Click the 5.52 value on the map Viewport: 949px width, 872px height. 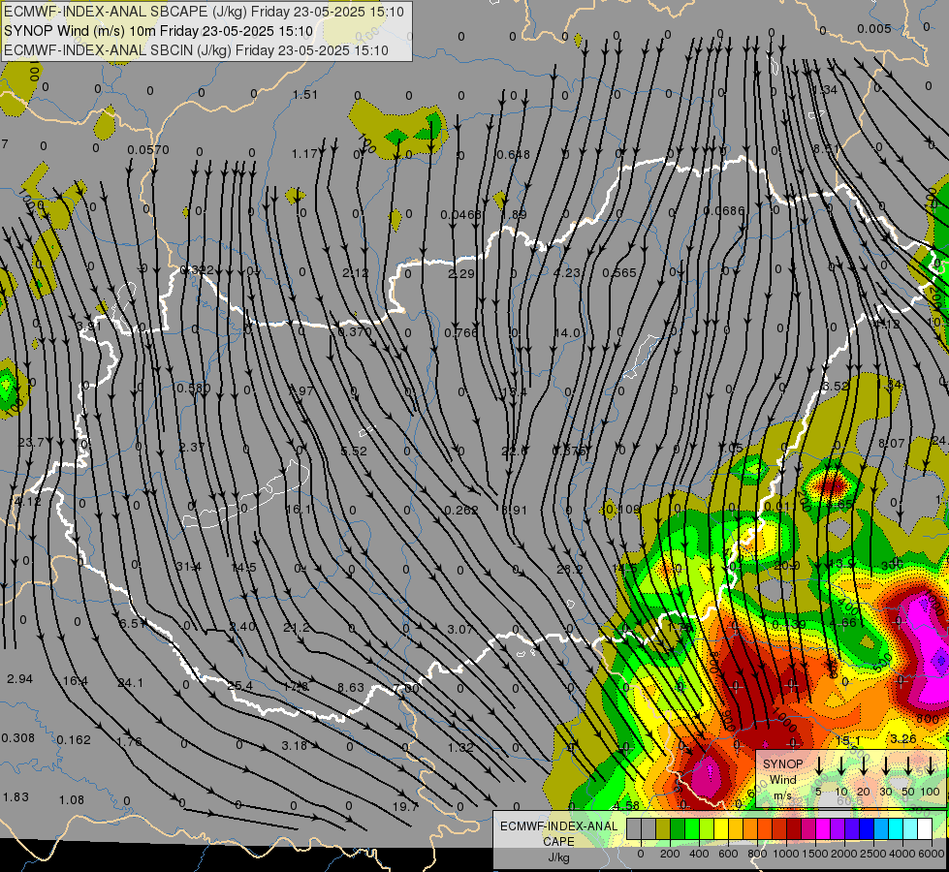click(x=354, y=452)
